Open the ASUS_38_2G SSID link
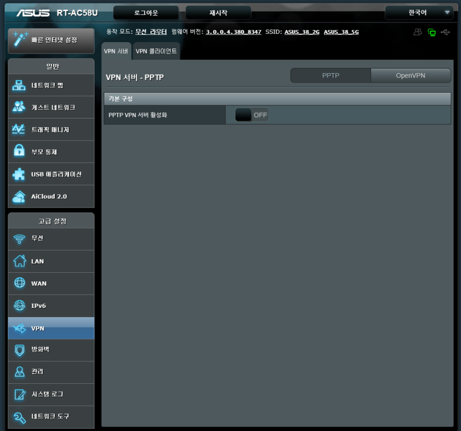The image size is (461, 431). pyautogui.click(x=302, y=32)
